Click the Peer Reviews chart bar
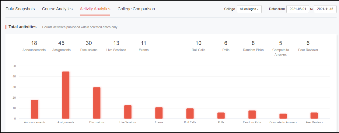The image size is (339, 133). (314, 115)
